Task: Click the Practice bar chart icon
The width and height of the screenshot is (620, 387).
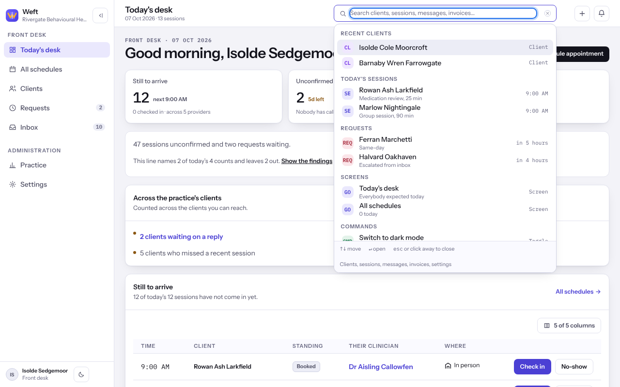Action: (13, 165)
